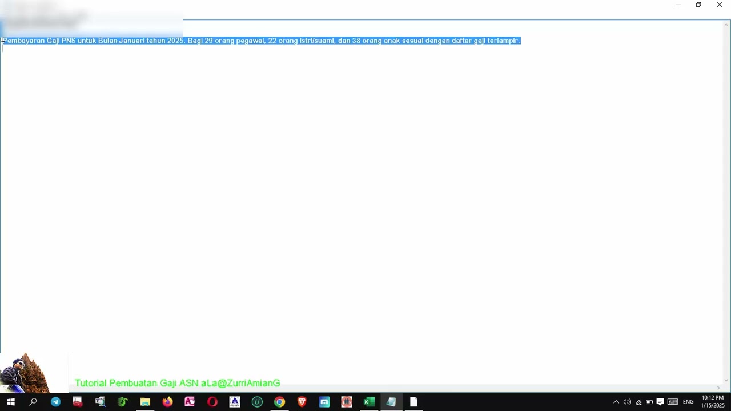Viewport: 731px width, 411px height.
Task: Launch Firefox from the taskbar
Action: pyautogui.click(x=167, y=402)
